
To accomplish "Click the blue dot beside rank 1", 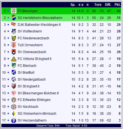I will tap(8, 11).
